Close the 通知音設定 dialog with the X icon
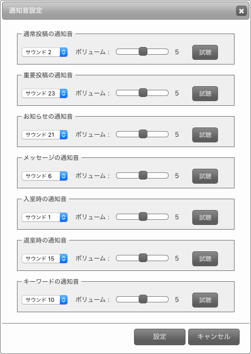 click(x=241, y=11)
